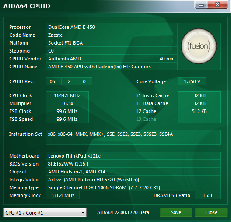231x222 pixels.
Task: Click the dropdown arrow of core selector
Action: pyautogui.click(x=83, y=213)
